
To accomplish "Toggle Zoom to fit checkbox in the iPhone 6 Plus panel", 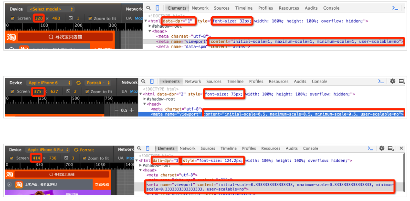I will [84, 158].
